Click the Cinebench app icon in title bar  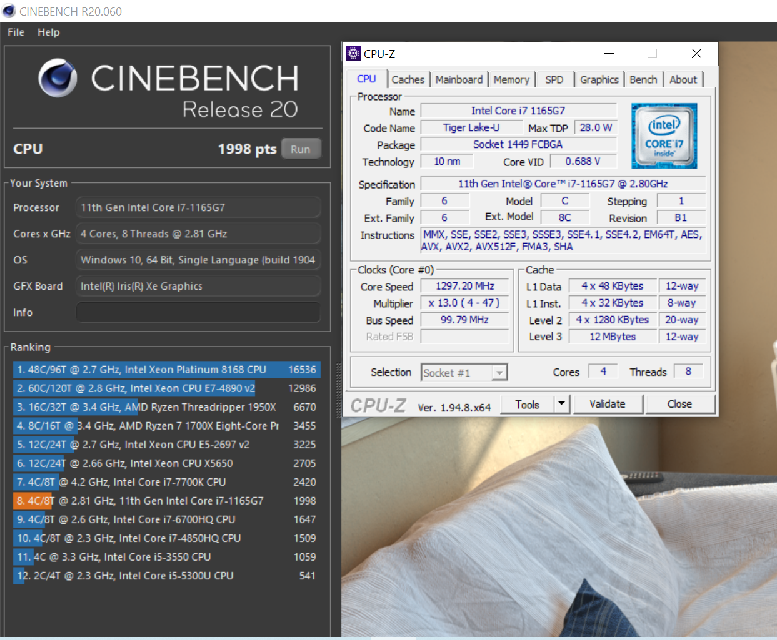[9, 11]
